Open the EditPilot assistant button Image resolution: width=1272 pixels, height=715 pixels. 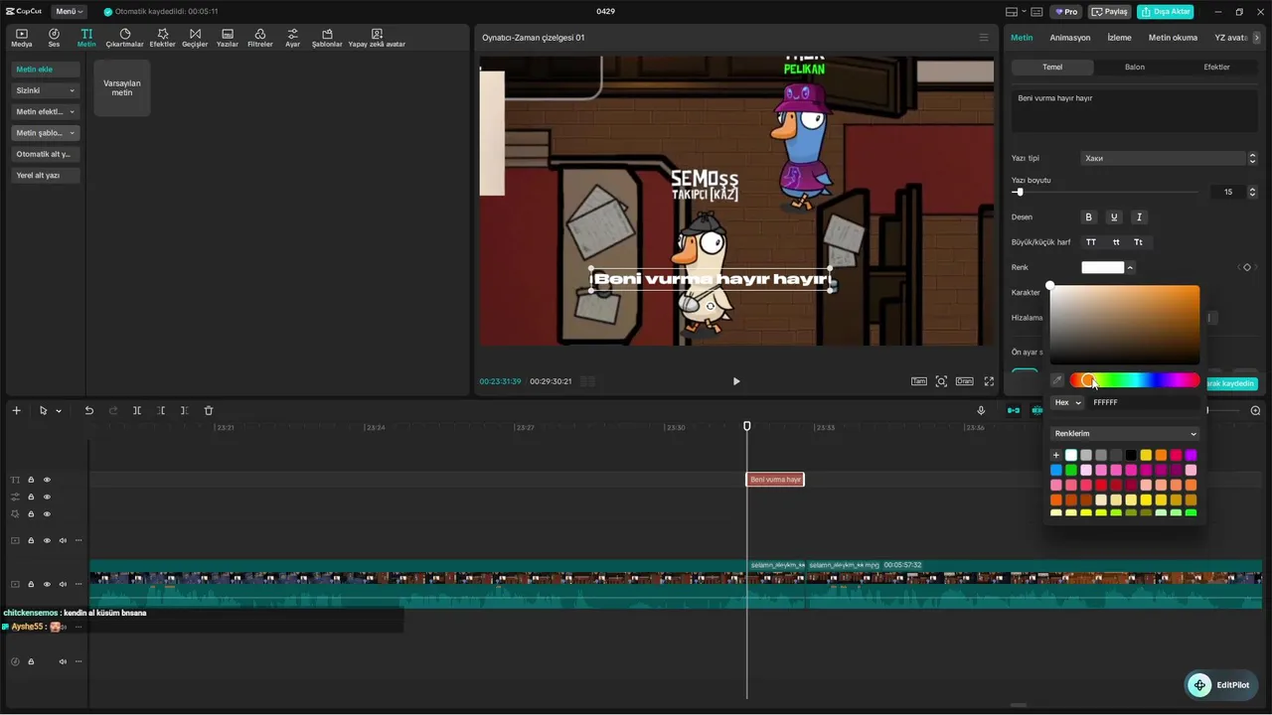pyautogui.click(x=1223, y=685)
